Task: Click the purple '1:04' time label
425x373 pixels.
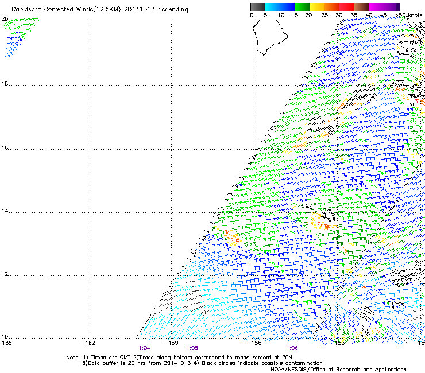Action: (145, 348)
